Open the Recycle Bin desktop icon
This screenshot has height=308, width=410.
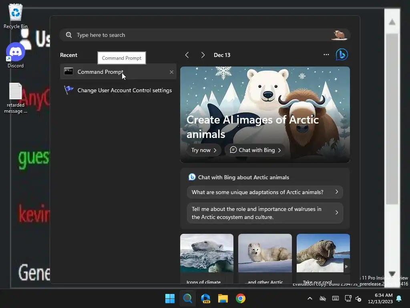coord(16,16)
